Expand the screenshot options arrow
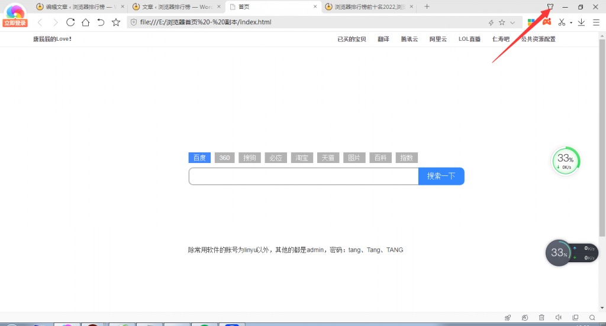 coord(571,23)
